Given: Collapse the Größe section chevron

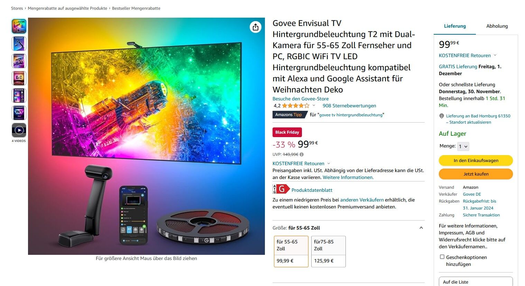Looking at the screenshot, I should click(421, 228).
